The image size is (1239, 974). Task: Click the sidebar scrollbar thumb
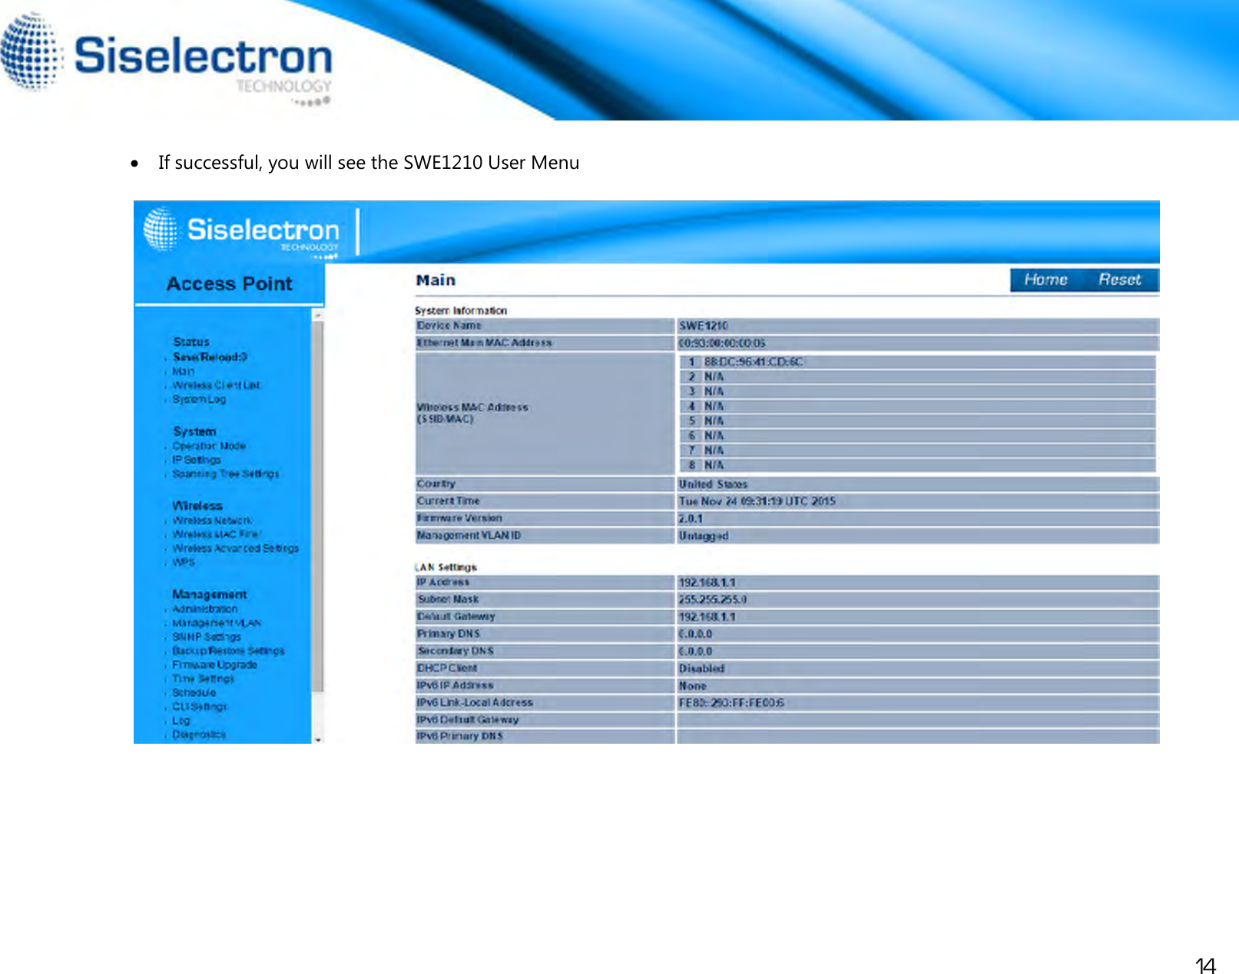coord(318,507)
